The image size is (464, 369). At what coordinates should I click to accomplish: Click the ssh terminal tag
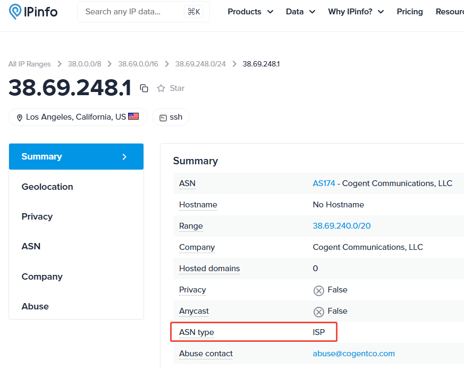(x=170, y=117)
